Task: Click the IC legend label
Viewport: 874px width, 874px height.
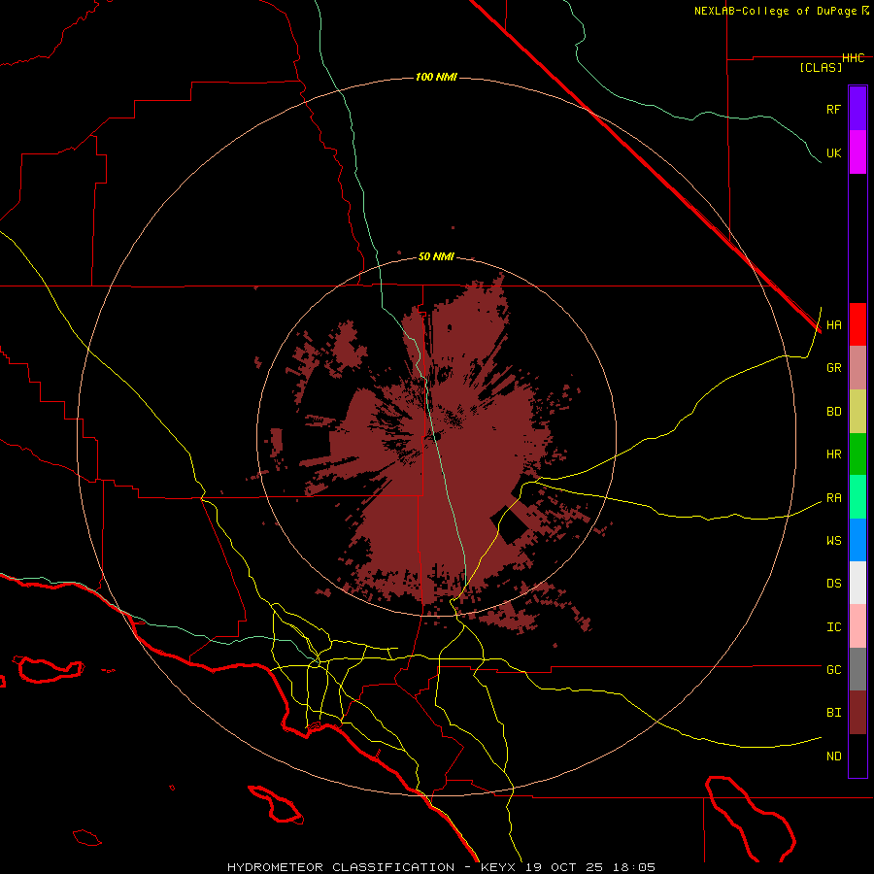Action: click(834, 626)
